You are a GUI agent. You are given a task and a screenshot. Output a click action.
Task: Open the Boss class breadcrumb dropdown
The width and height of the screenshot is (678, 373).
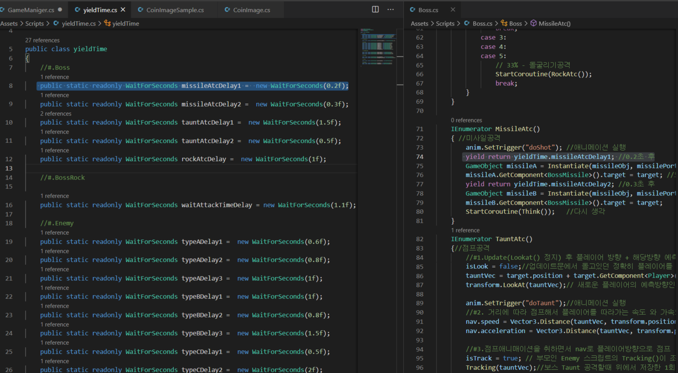click(x=515, y=24)
